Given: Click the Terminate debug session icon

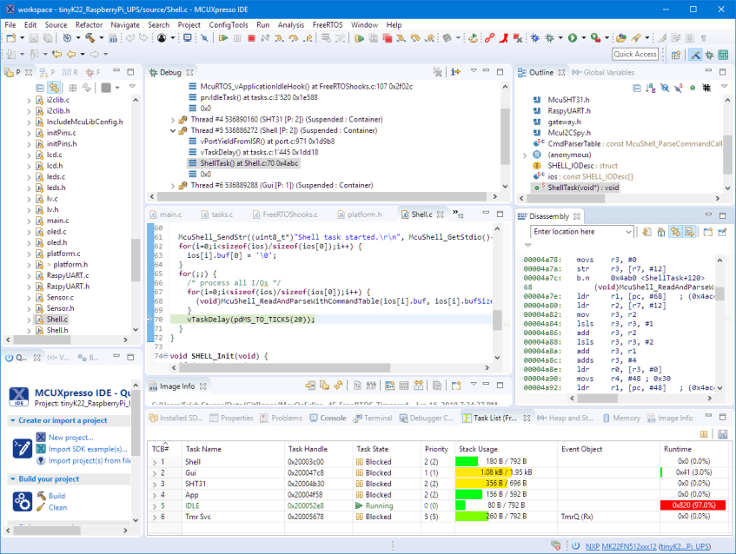Looking at the screenshot, I should tap(252, 38).
